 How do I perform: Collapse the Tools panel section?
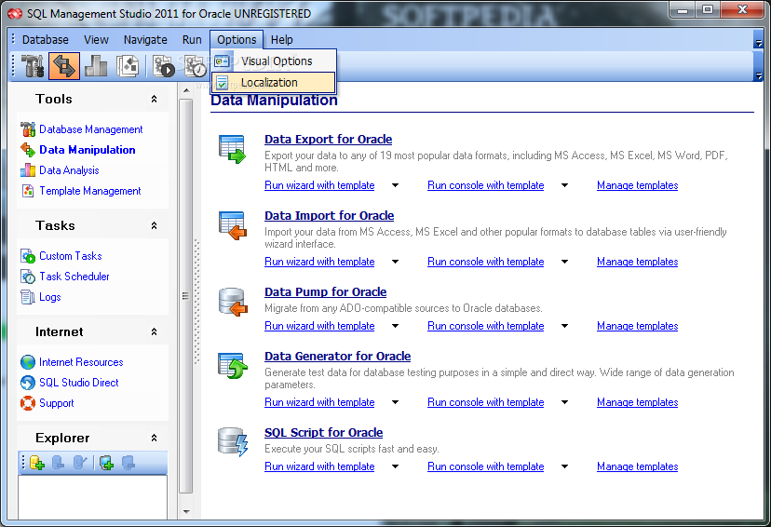(x=154, y=100)
